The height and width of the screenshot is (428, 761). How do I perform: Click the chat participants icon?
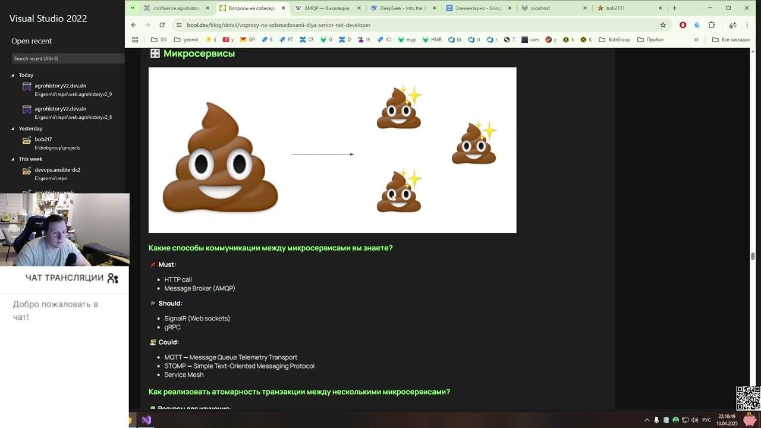click(x=112, y=278)
